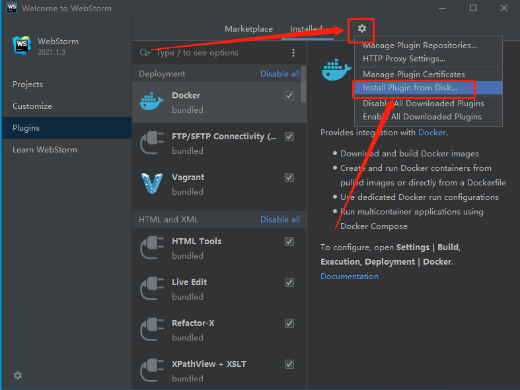
Task: Click the WebStorm logo in the sidebar
Action: coord(22,46)
